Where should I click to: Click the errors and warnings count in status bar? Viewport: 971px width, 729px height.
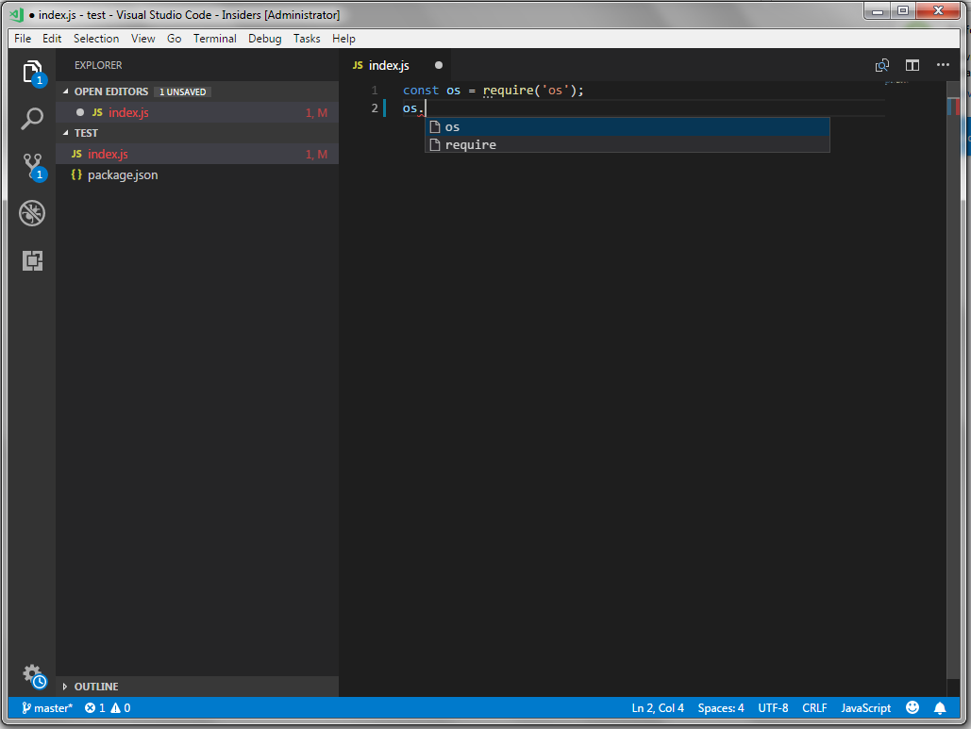coord(108,708)
